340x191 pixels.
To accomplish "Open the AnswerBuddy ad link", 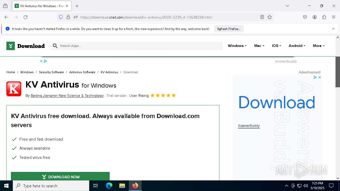I will tap(249, 126).
